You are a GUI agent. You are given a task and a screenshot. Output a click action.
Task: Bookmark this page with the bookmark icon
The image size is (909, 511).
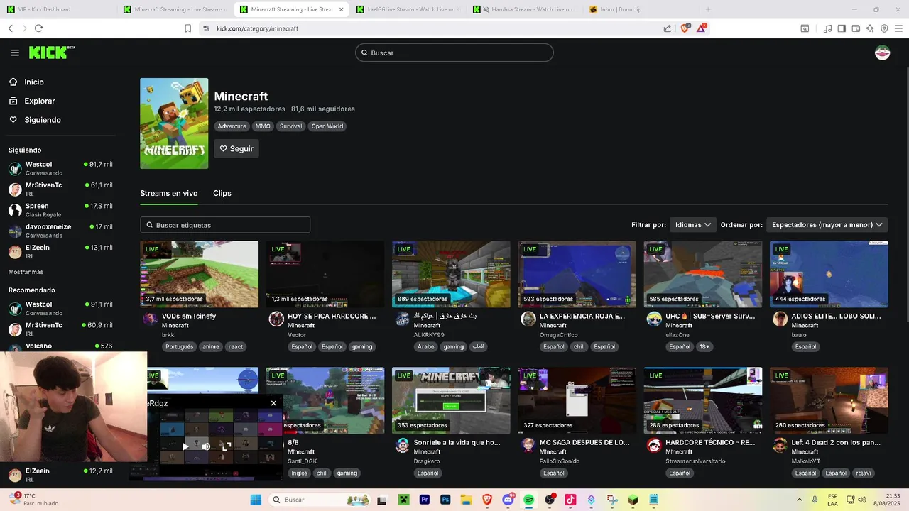[187, 28]
